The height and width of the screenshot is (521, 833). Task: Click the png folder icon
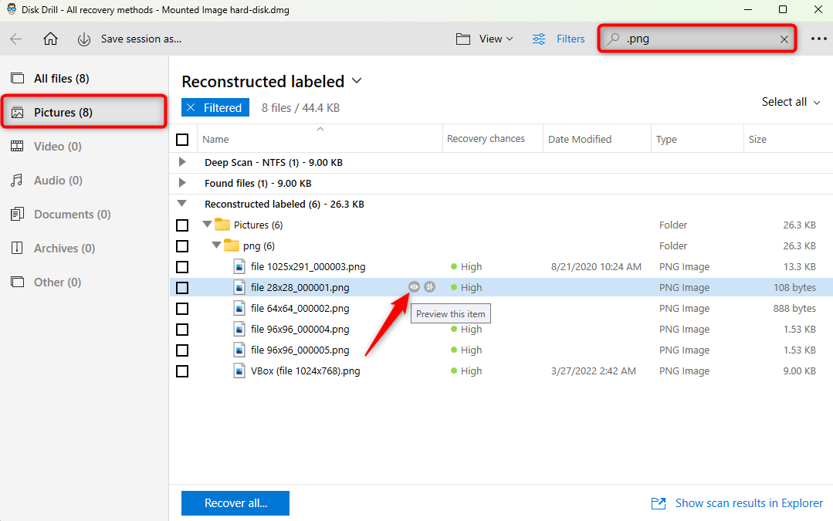(x=232, y=245)
